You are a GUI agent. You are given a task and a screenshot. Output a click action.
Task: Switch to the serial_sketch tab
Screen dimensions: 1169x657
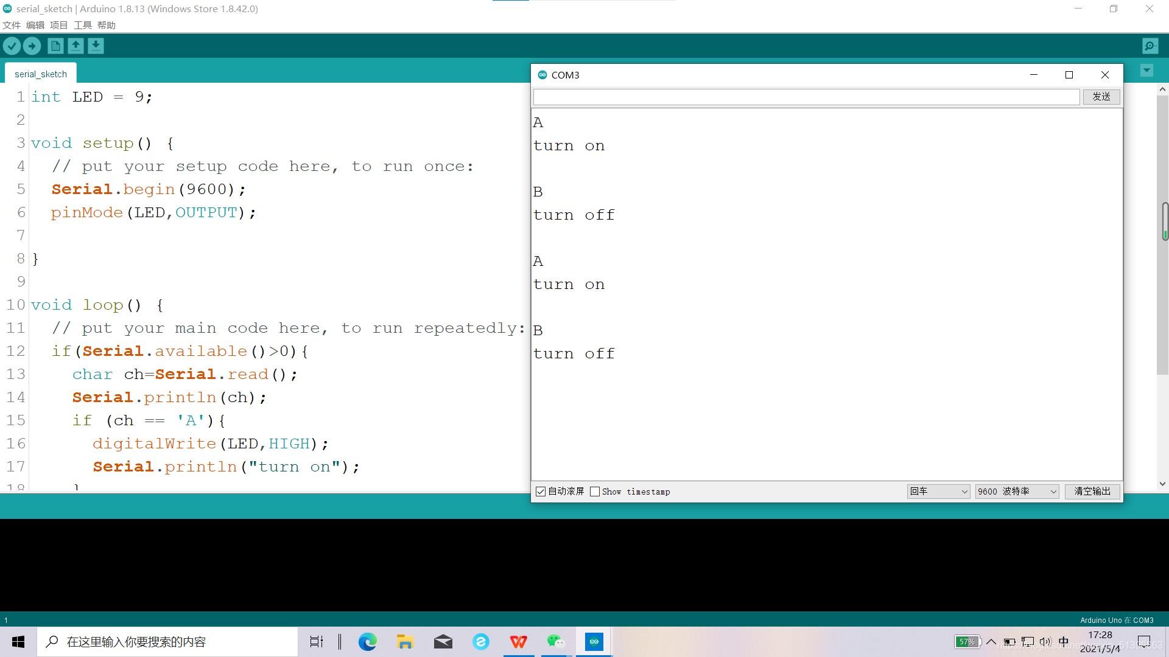(x=40, y=74)
